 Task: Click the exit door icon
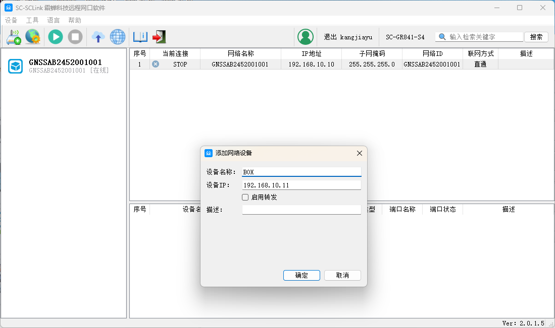[x=160, y=37]
